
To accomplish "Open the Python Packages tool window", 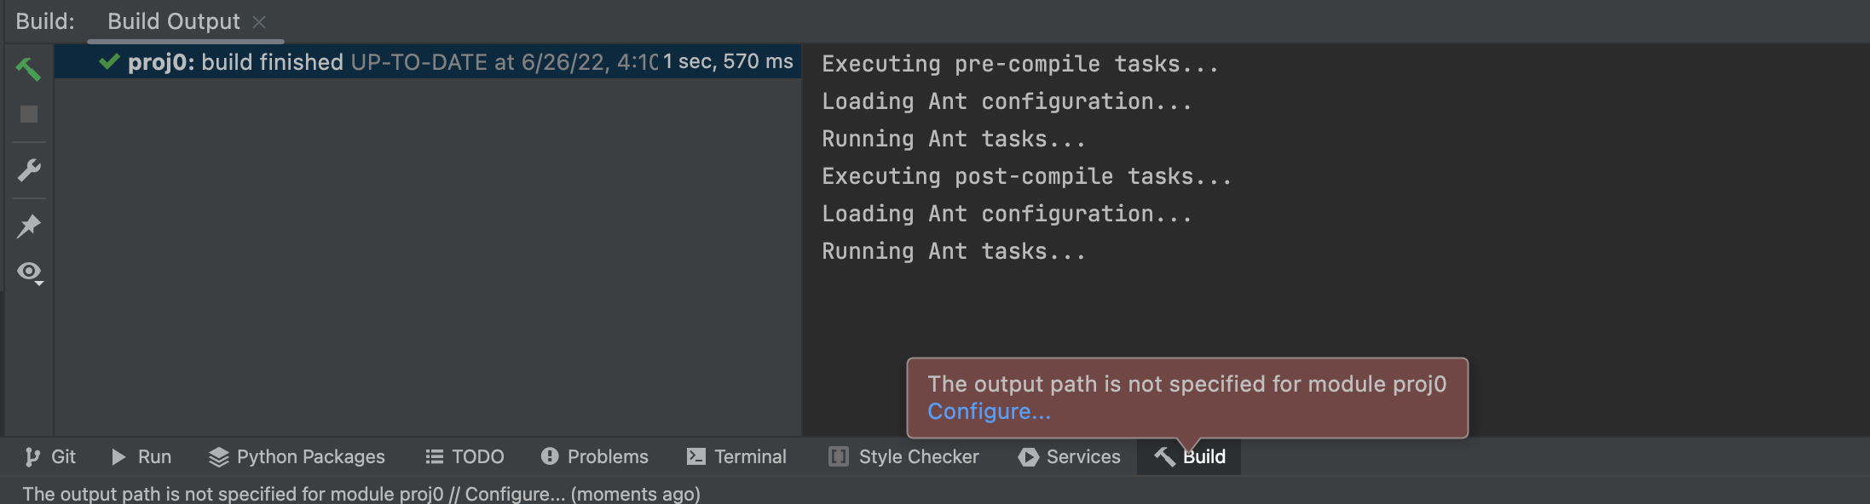I will (297, 457).
